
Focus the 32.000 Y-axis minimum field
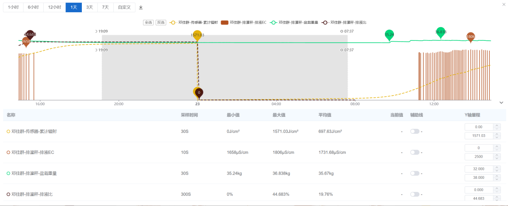click(x=479, y=169)
